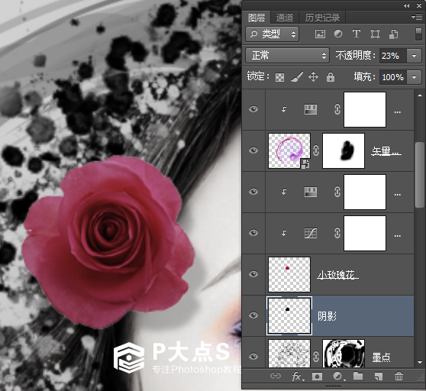
Task: Filter for adjustment layers icon
Action: pyautogui.click(x=338, y=34)
